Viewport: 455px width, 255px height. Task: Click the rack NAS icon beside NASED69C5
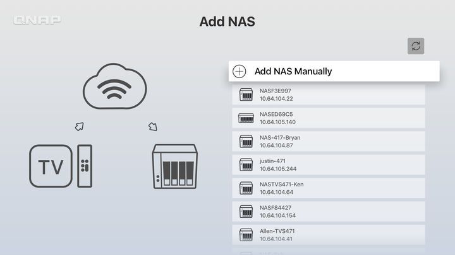click(x=246, y=118)
